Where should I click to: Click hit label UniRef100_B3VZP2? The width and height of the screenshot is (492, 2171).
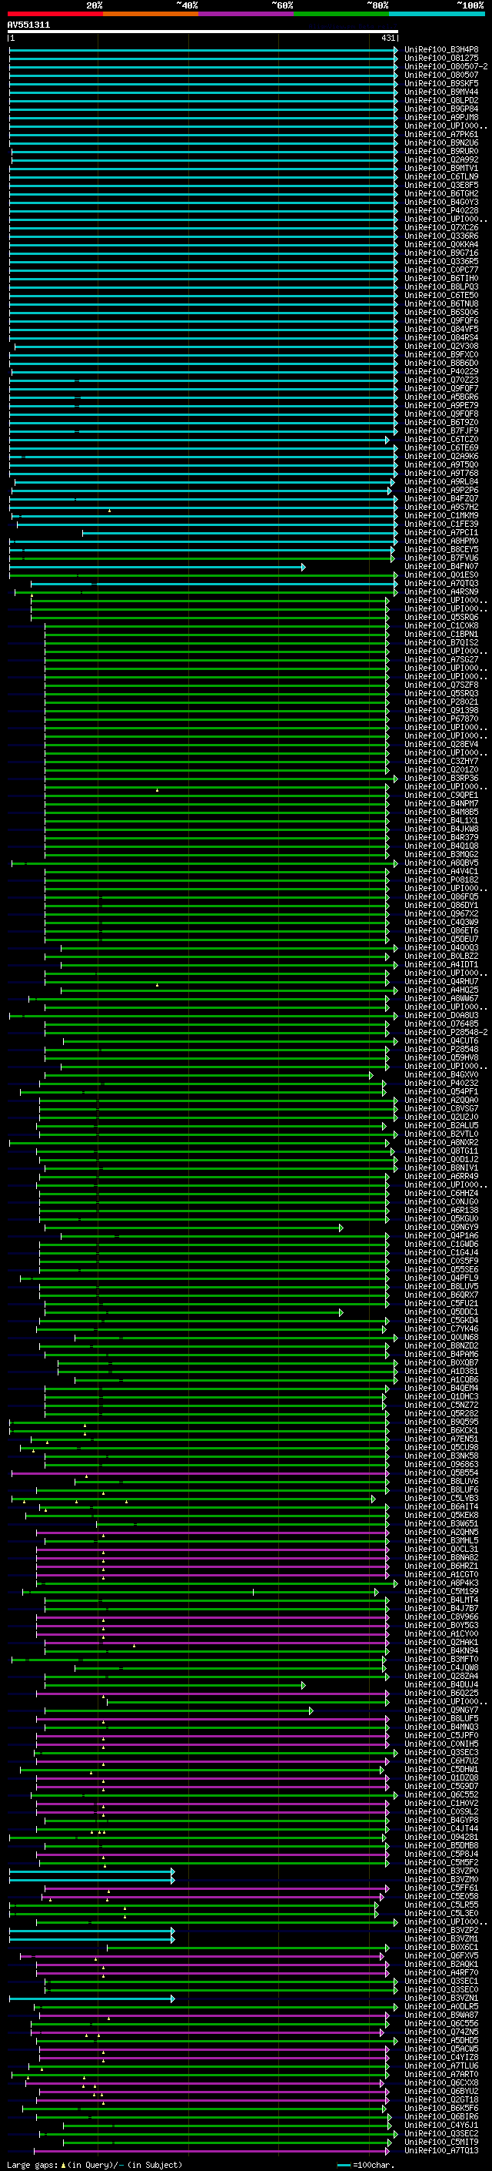point(441,1930)
